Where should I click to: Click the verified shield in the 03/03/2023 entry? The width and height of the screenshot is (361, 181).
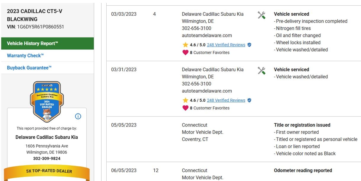(249, 45)
